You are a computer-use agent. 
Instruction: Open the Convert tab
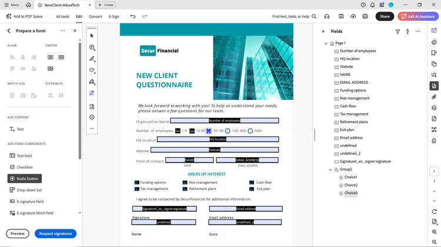[x=95, y=16]
